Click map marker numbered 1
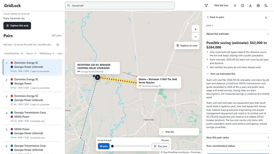Screen dimensions: 274x154 coord(98,77)
